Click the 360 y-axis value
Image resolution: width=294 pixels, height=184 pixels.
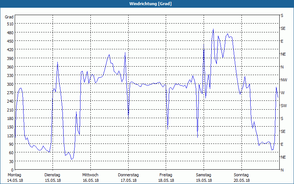11,67
